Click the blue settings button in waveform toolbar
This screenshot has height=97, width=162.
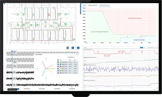[68, 48]
